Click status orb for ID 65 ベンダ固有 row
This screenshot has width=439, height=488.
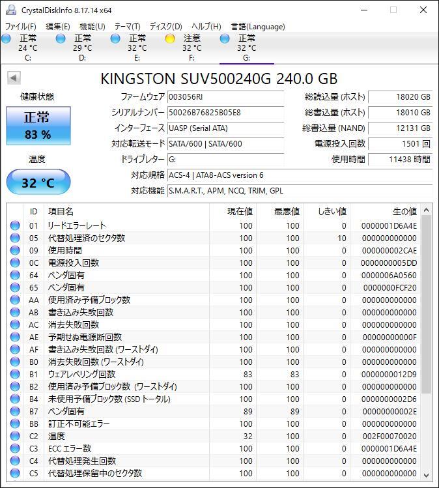pyautogui.click(x=15, y=287)
